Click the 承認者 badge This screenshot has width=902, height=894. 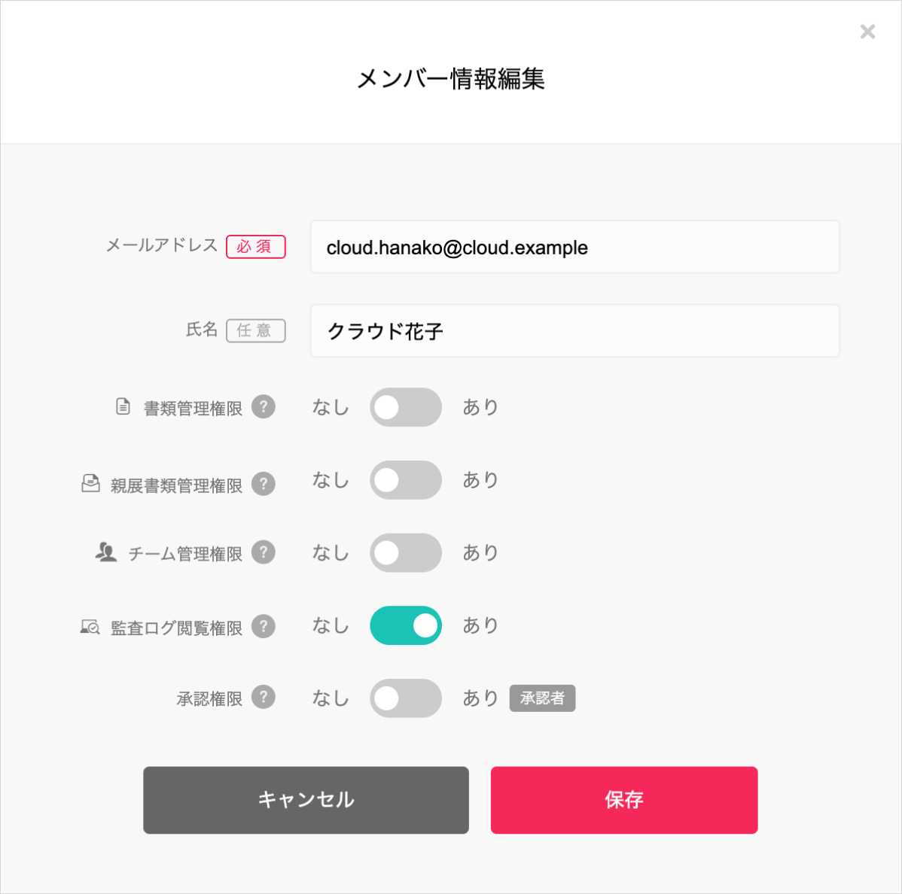(x=542, y=698)
